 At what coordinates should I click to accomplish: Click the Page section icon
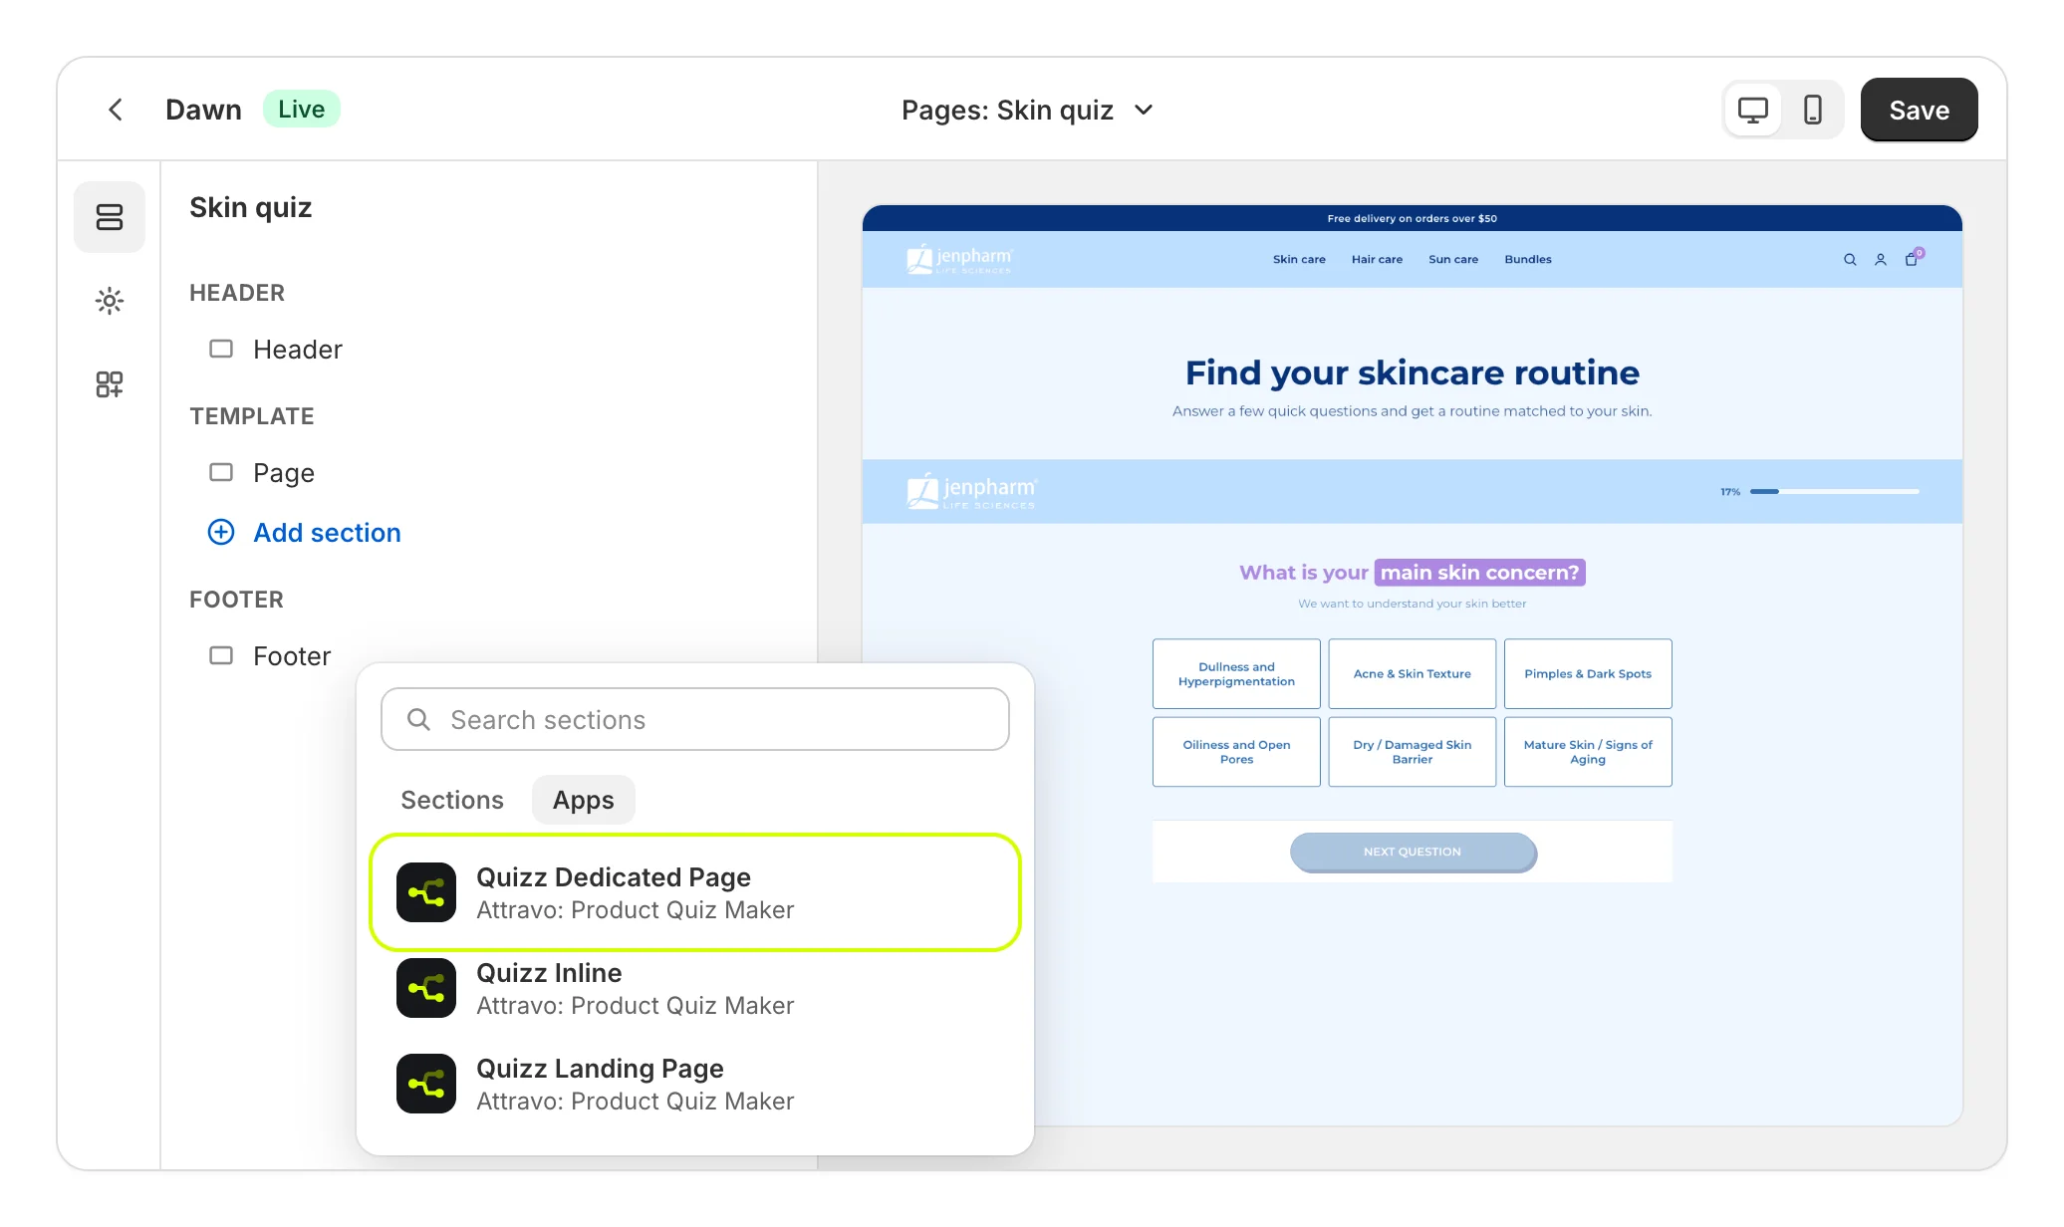point(221,472)
